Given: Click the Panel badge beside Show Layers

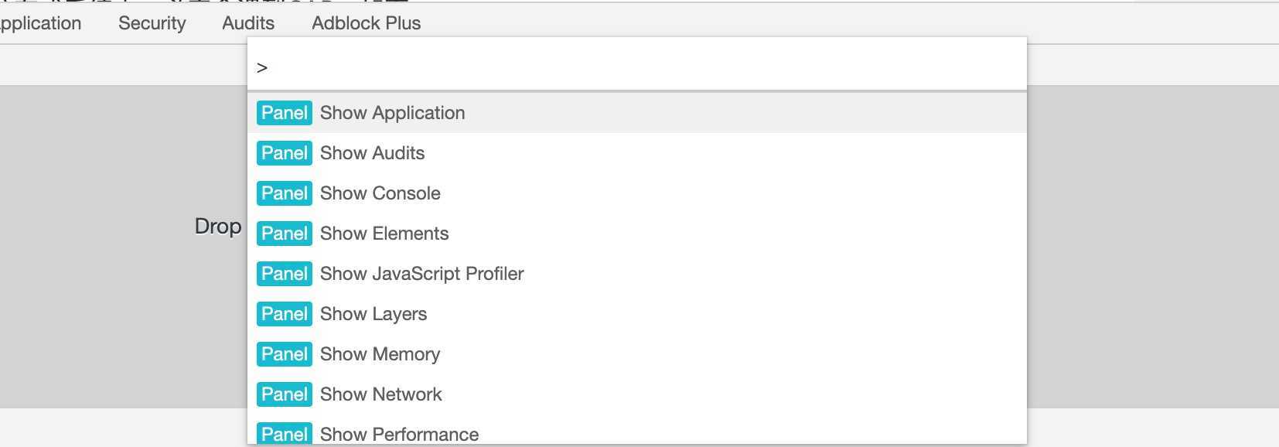Looking at the screenshot, I should pyautogui.click(x=284, y=314).
